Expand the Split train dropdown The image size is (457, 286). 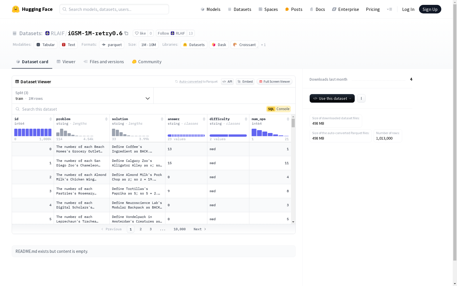pos(83,96)
